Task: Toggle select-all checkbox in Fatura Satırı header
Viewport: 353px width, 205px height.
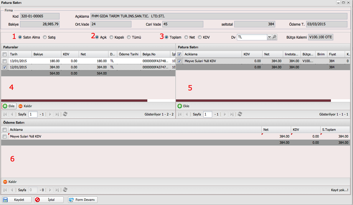Action: 179,54
